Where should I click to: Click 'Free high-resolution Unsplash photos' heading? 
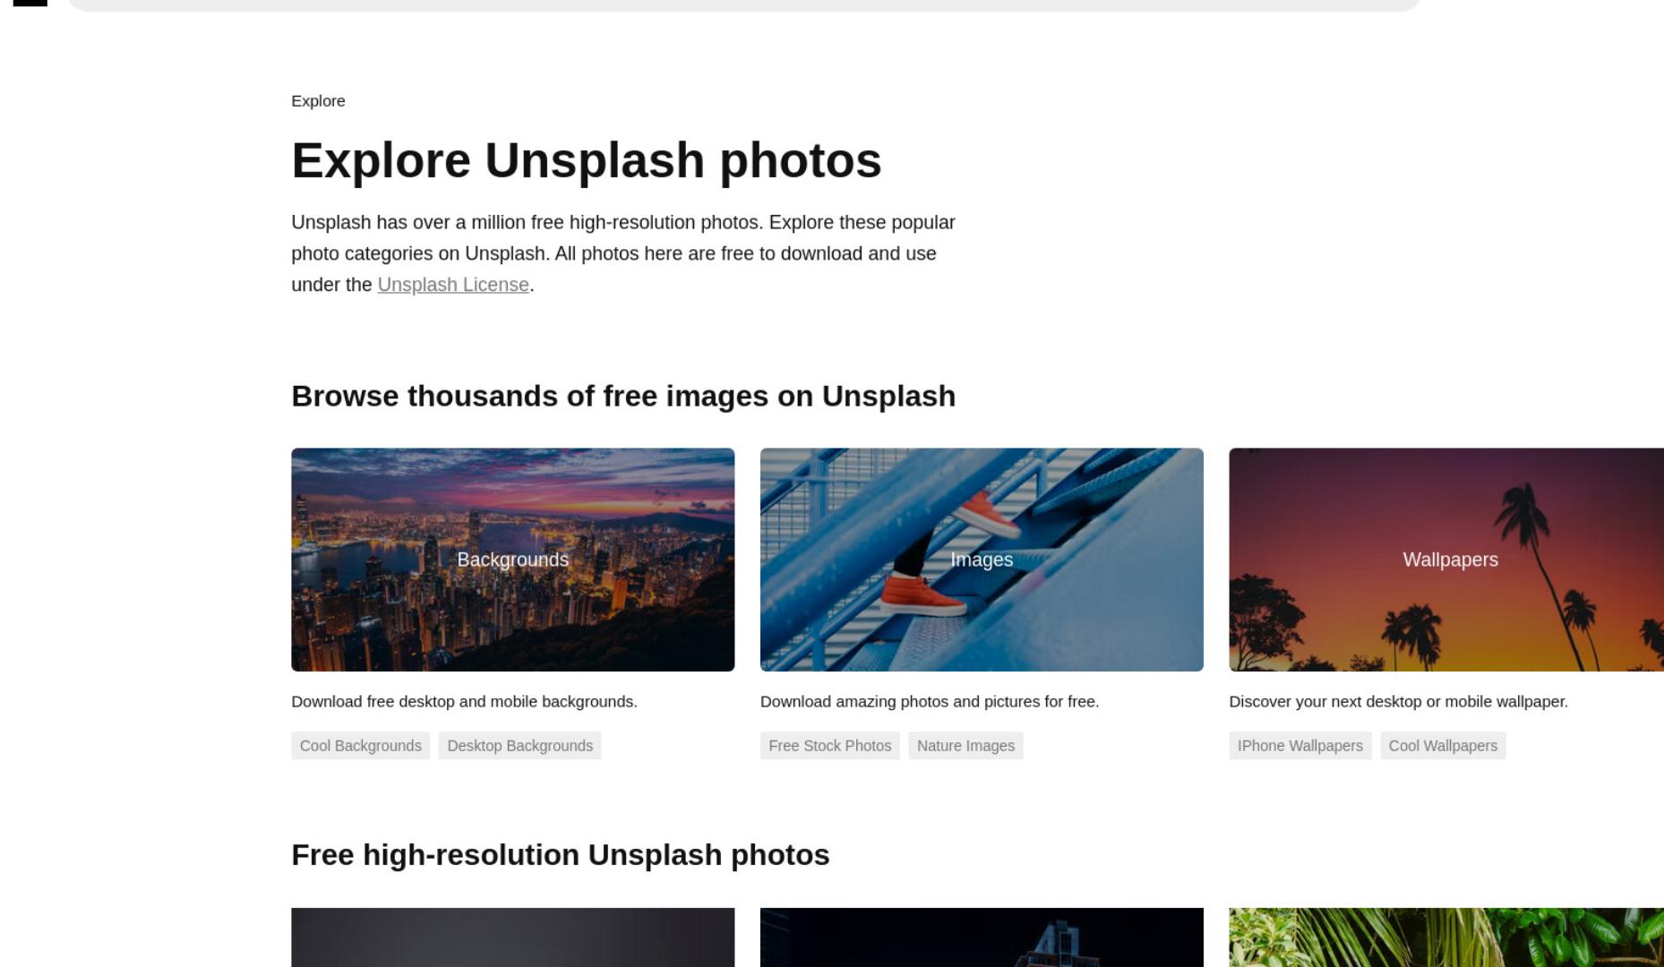[x=561, y=855]
